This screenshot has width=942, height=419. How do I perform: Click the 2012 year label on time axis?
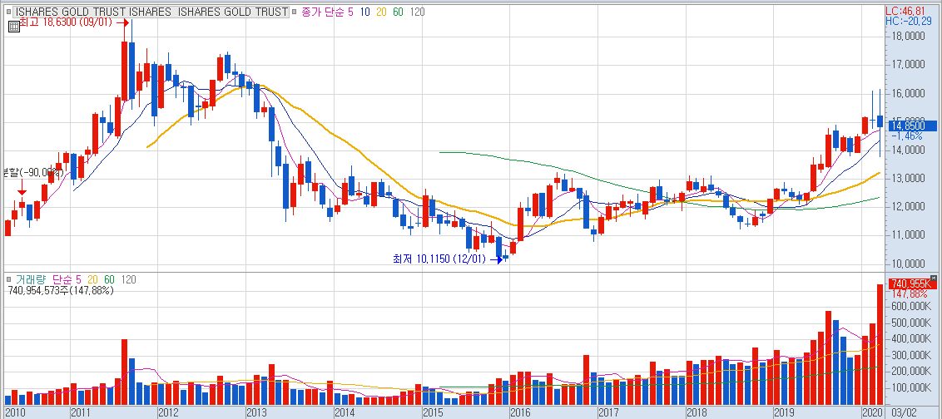pyautogui.click(x=167, y=412)
